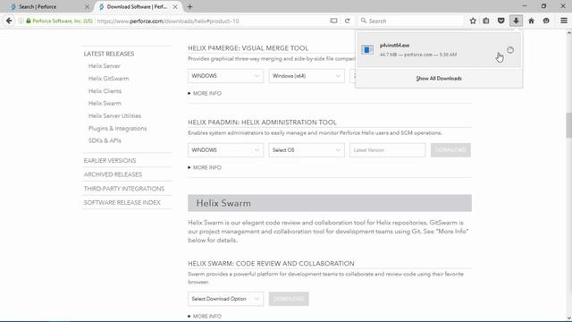Open Plugins & Integrations sidebar link
Screen dimensions: 572x322
117,129
